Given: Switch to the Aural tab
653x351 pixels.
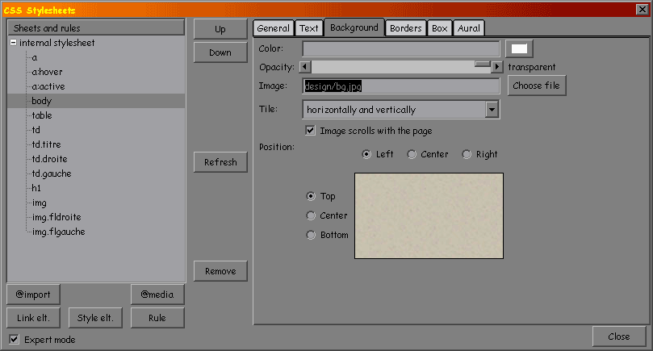Looking at the screenshot, I should click(468, 28).
